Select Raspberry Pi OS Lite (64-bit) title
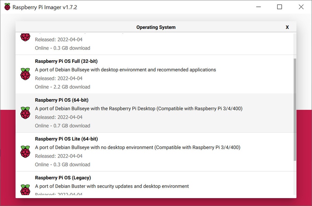This screenshot has height=206, width=312. 66,139
